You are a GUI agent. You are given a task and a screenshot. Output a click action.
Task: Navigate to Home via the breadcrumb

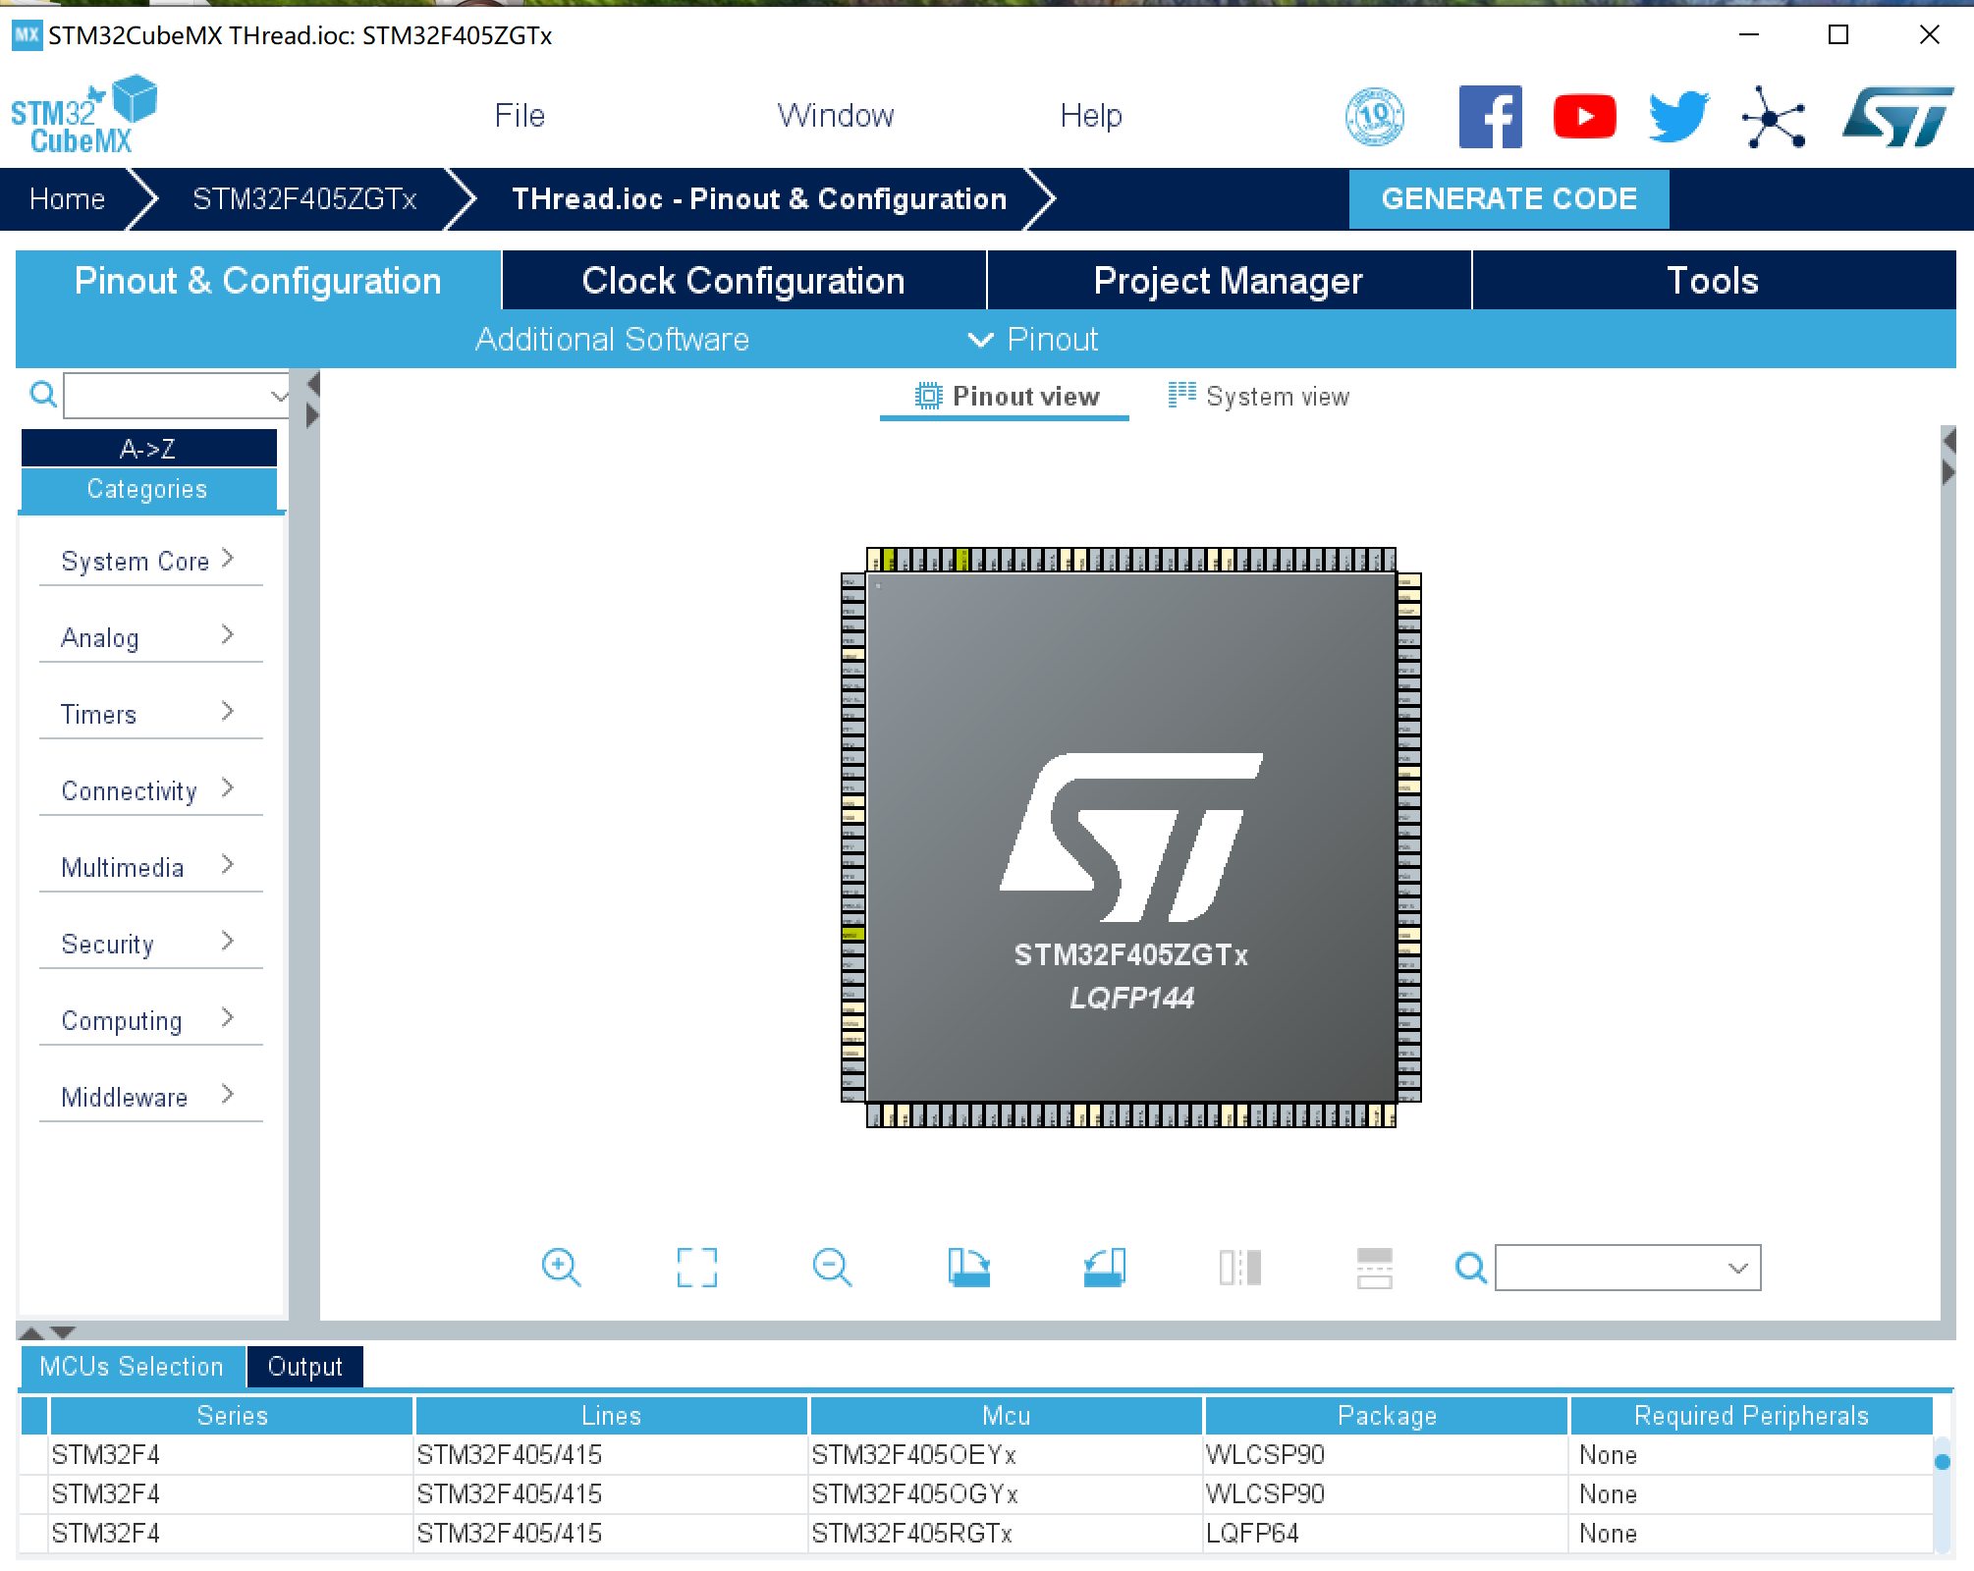pos(67,198)
